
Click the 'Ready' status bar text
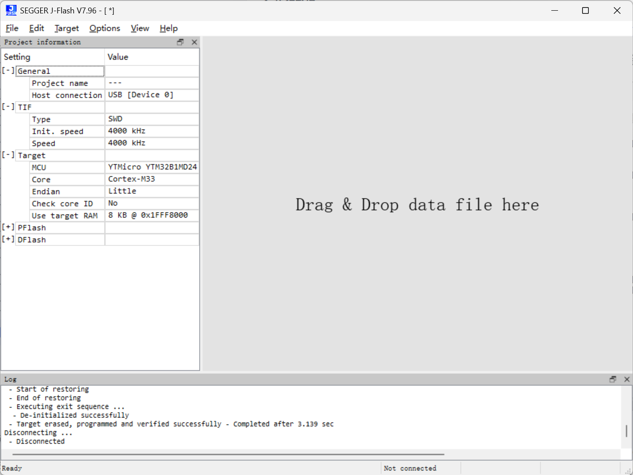pyautogui.click(x=12, y=468)
